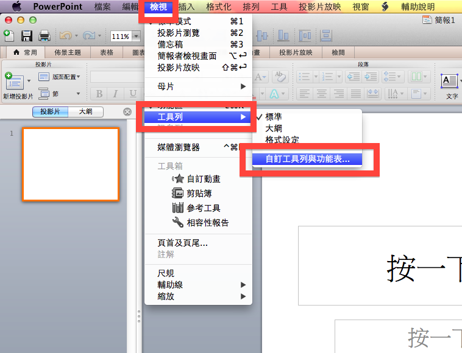Choose 自訂工具列與功能表... item
462x353 pixels.
[307, 159]
